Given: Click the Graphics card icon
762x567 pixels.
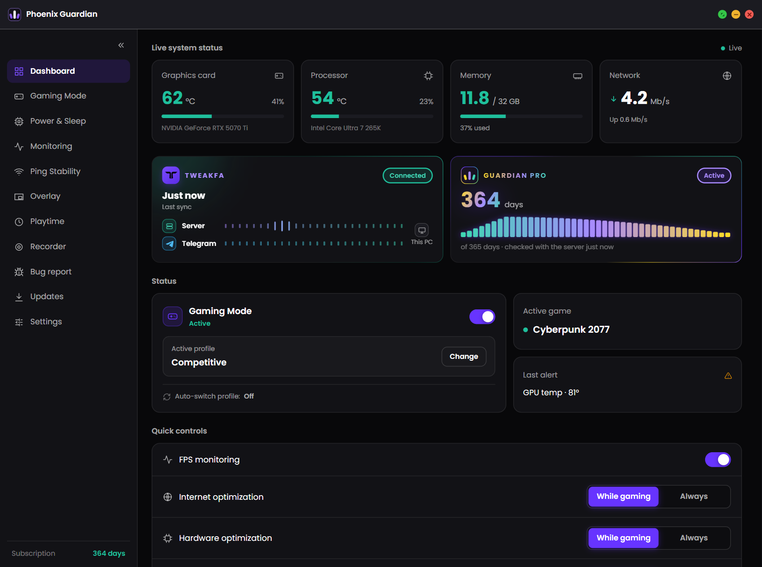Looking at the screenshot, I should coord(279,76).
